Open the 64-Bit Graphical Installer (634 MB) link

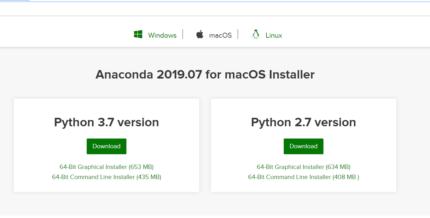point(303,167)
